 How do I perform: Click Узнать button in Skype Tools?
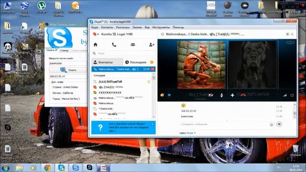point(68,70)
